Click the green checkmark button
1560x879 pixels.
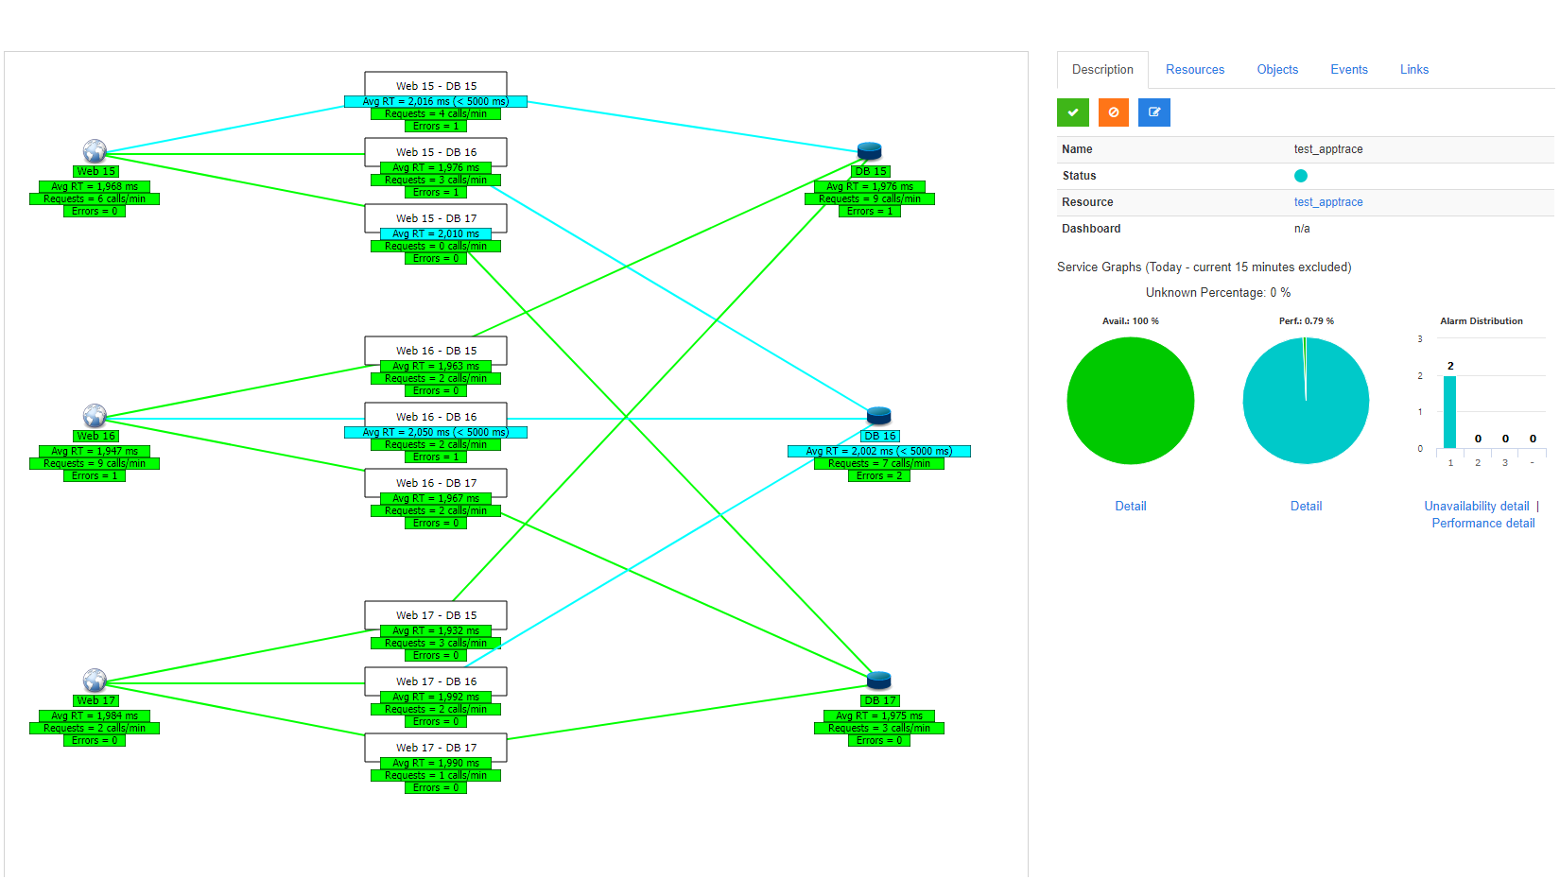click(x=1072, y=112)
